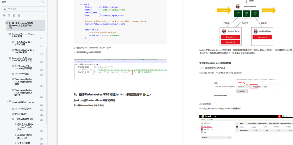Open bookmark Kubernetes+Docker+Jenkins持续集成方案好处
This screenshot has height=145, width=293.
[24, 93]
